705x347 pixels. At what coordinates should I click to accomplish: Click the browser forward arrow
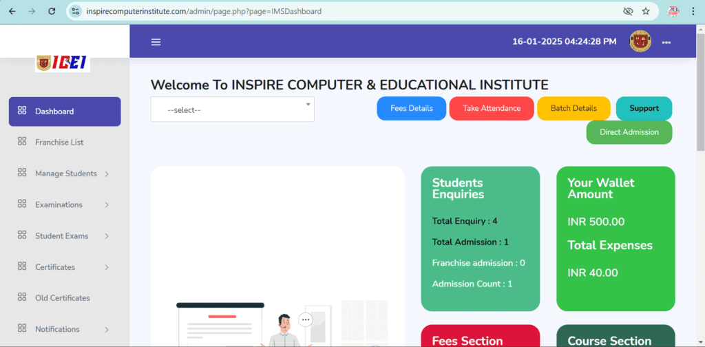(32, 11)
